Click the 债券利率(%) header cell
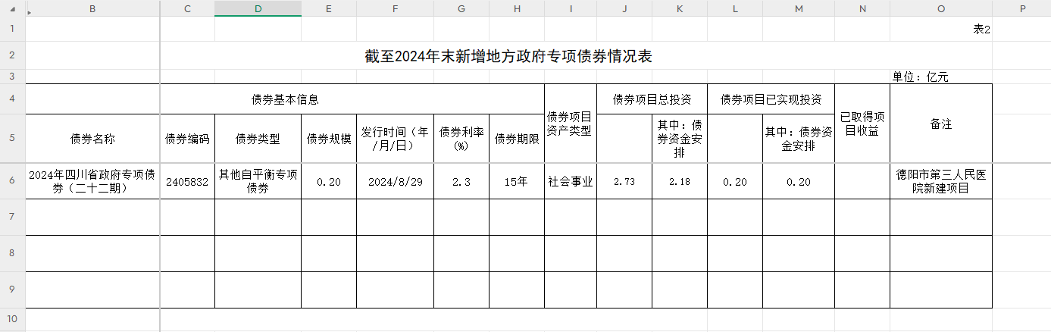The image size is (1051, 332). (x=461, y=138)
